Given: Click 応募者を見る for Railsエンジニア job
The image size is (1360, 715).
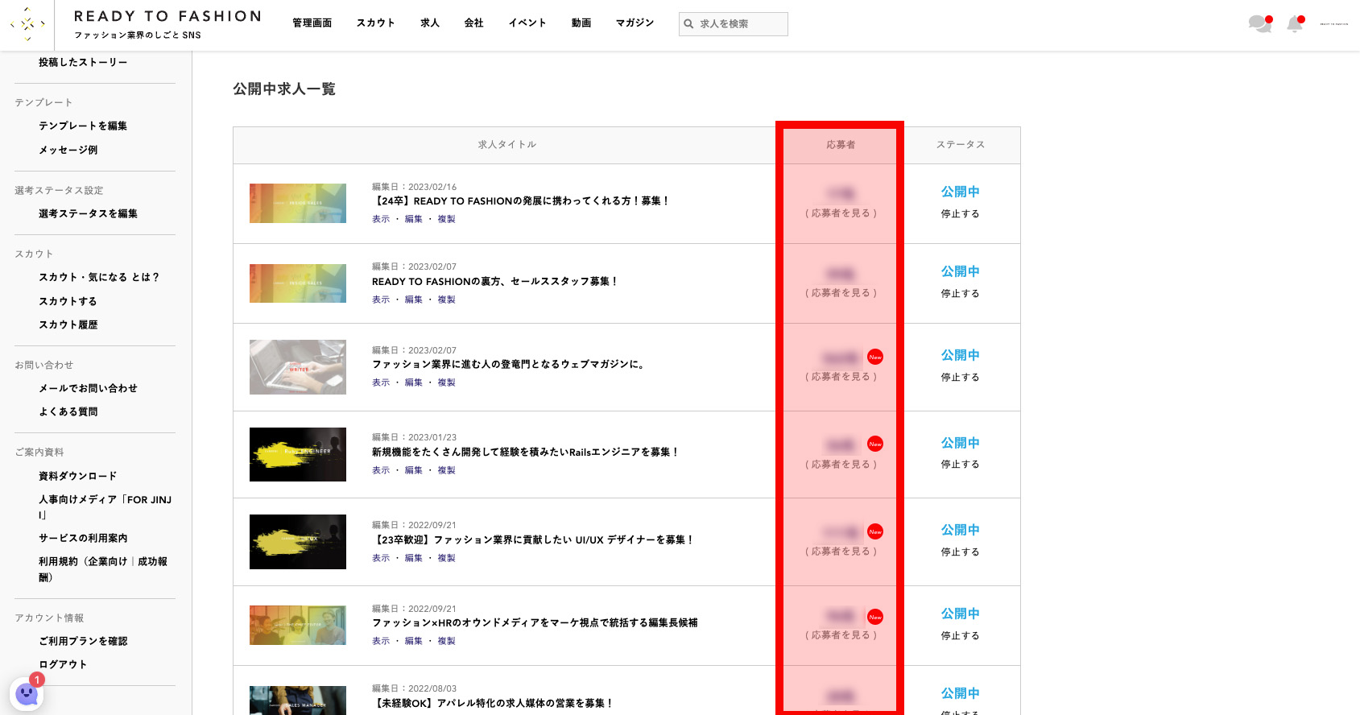Looking at the screenshot, I should (x=841, y=465).
